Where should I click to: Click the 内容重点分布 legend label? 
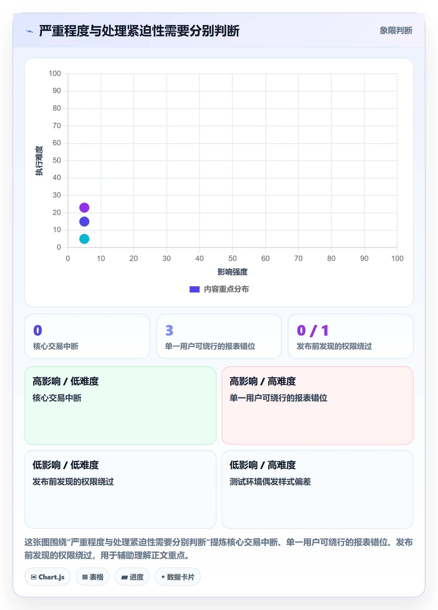226,289
